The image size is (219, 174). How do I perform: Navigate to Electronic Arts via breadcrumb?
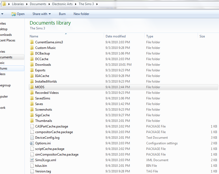pos(62,4)
